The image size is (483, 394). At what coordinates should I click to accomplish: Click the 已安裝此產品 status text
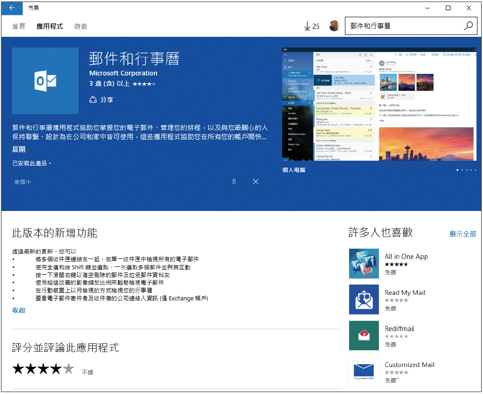[32, 163]
